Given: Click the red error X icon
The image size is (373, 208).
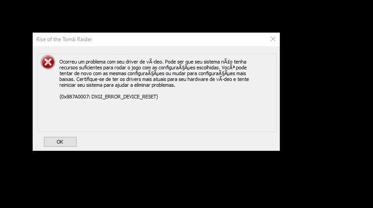Looking at the screenshot, I should (x=48, y=62).
